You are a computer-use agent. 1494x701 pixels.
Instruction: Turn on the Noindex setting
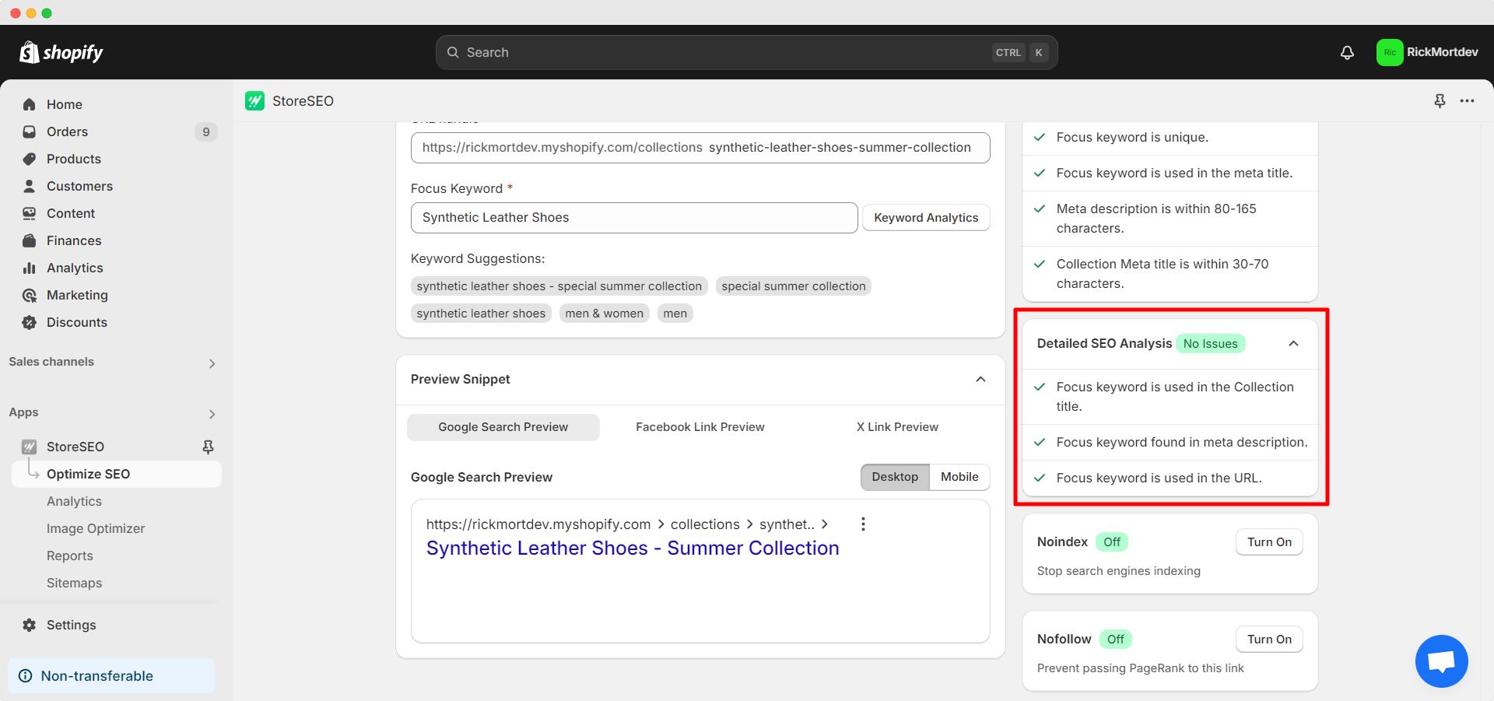pos(1269,542)
